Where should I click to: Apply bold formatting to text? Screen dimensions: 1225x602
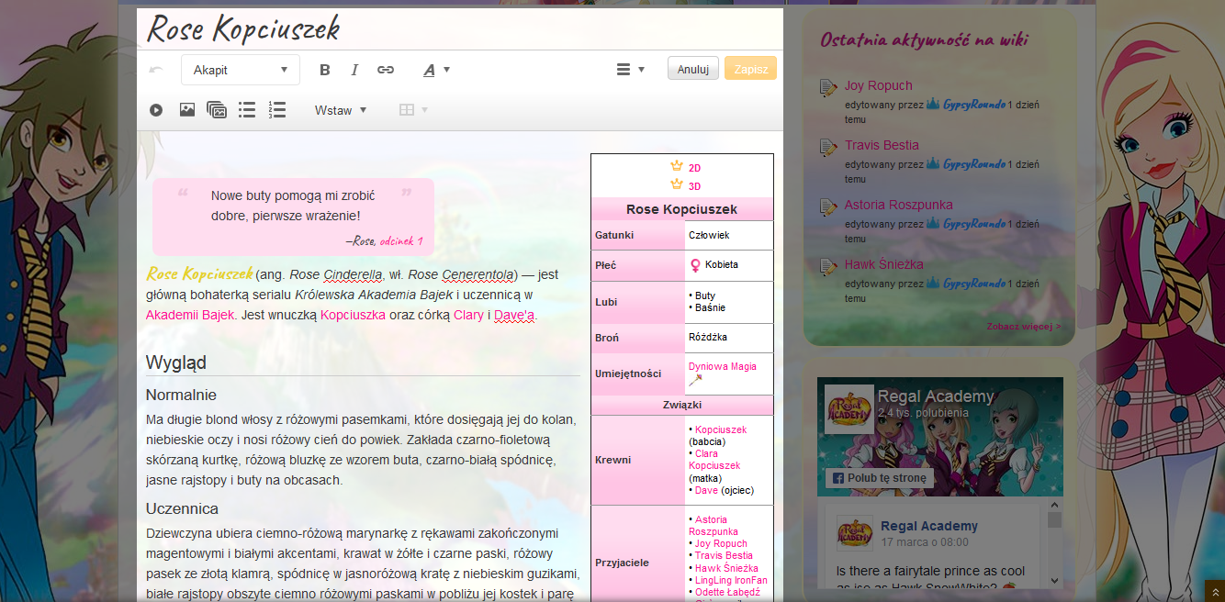[324, 70]
